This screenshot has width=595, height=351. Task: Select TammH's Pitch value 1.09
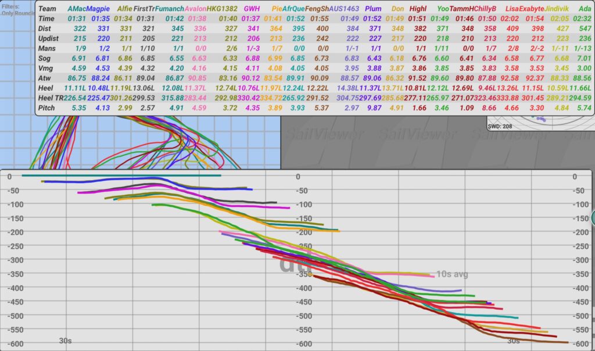pyautogui.click(x=466, y=108)
